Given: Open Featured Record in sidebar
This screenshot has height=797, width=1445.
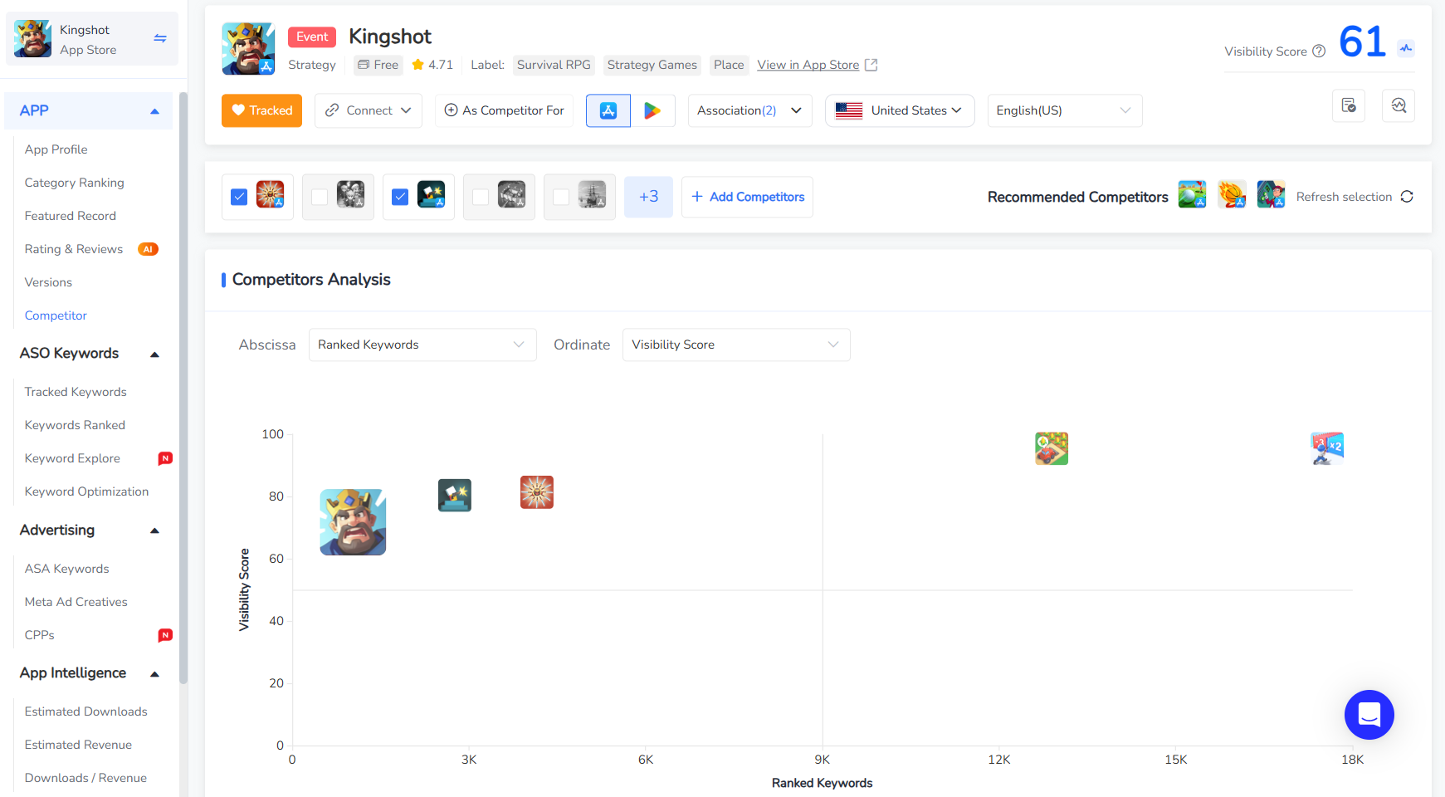Looking at the screenshot, I should point(70,216).
